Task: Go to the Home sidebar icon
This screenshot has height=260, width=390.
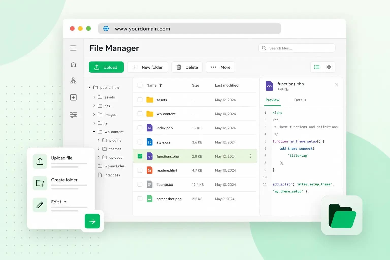Action: (x=73, y=64)
